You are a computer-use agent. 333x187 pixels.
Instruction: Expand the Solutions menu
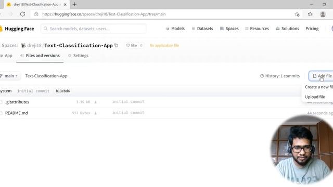coord(287,29)
